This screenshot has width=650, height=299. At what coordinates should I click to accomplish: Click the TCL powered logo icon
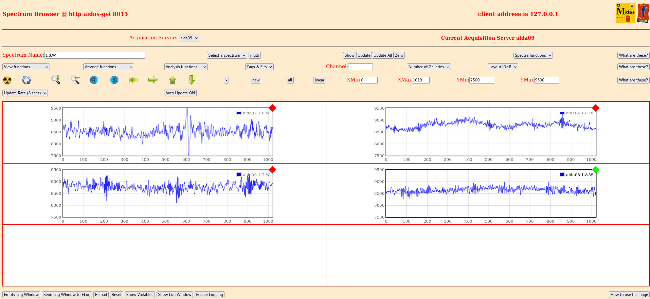643,13
